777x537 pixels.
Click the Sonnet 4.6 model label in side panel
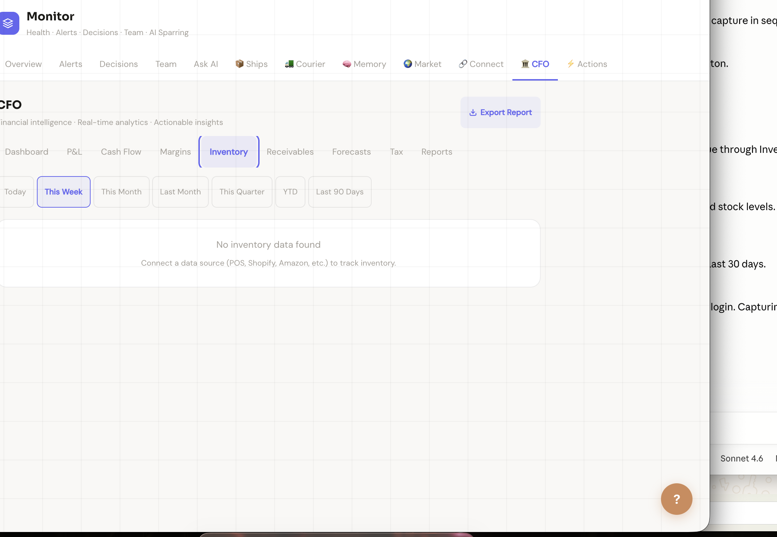[742, 459]
